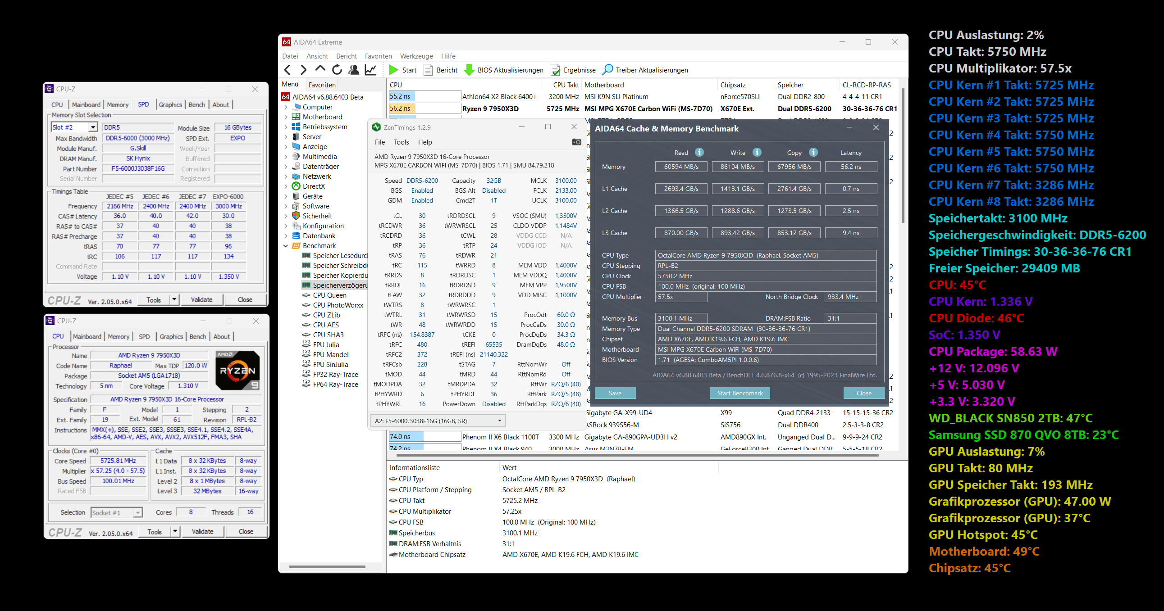
Task: Click Start Benchmark button
Action: 739,393
